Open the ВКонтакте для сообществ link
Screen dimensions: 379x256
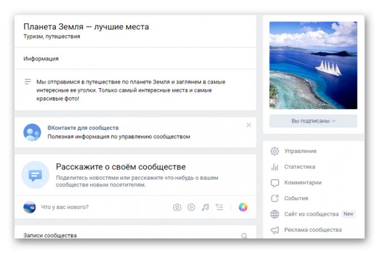click(x=82, y=128)
